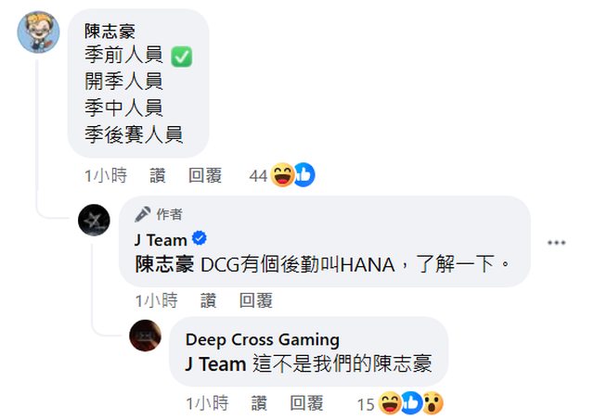Click 讚 under the J Team reply

[208, 301]
